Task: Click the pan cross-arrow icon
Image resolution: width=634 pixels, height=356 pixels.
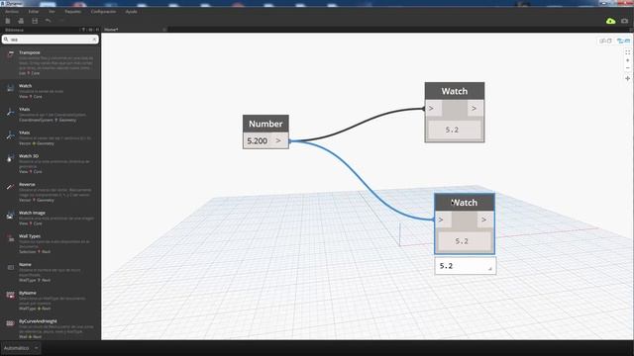Action: [x=627, y=78]
